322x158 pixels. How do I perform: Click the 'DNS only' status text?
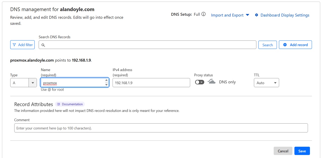pyautogui.click(x=227, y=82)
